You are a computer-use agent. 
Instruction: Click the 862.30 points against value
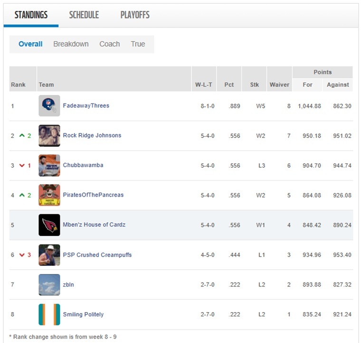tap(342, 106)
